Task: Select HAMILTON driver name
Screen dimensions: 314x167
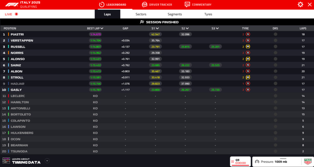Action: [20, 102]
